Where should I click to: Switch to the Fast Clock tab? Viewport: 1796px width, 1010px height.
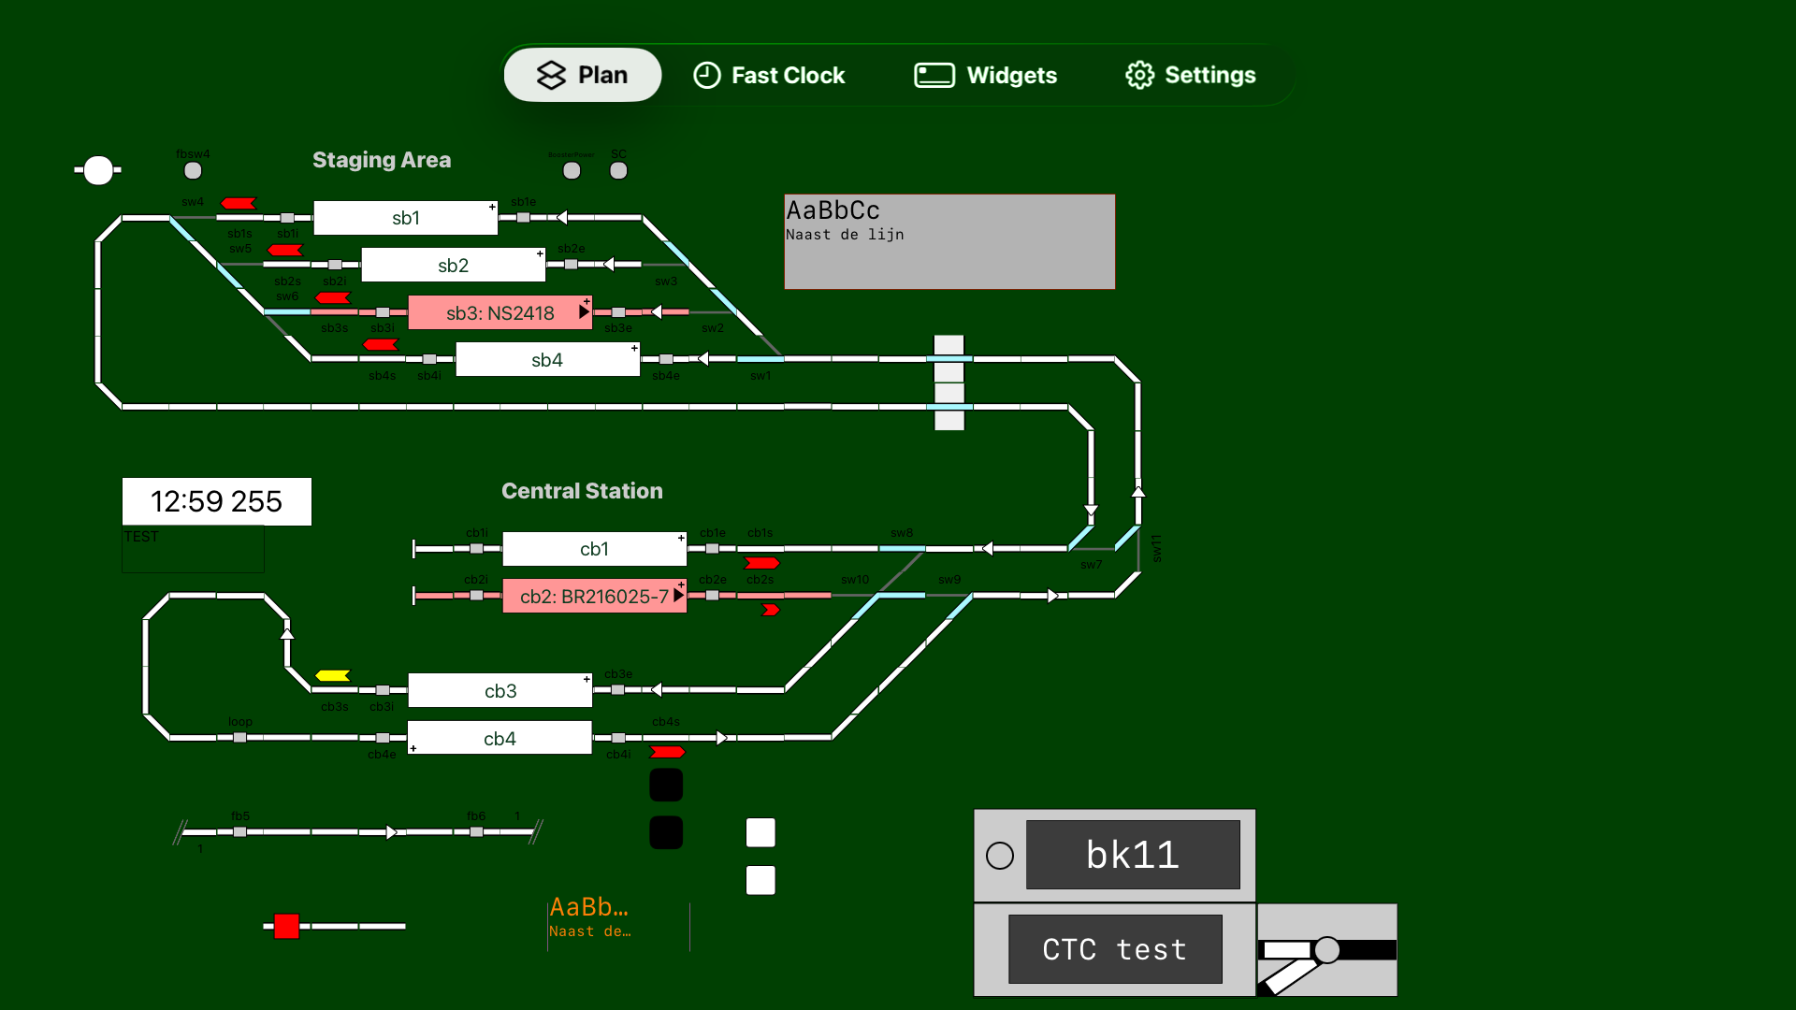pos(769,75)
